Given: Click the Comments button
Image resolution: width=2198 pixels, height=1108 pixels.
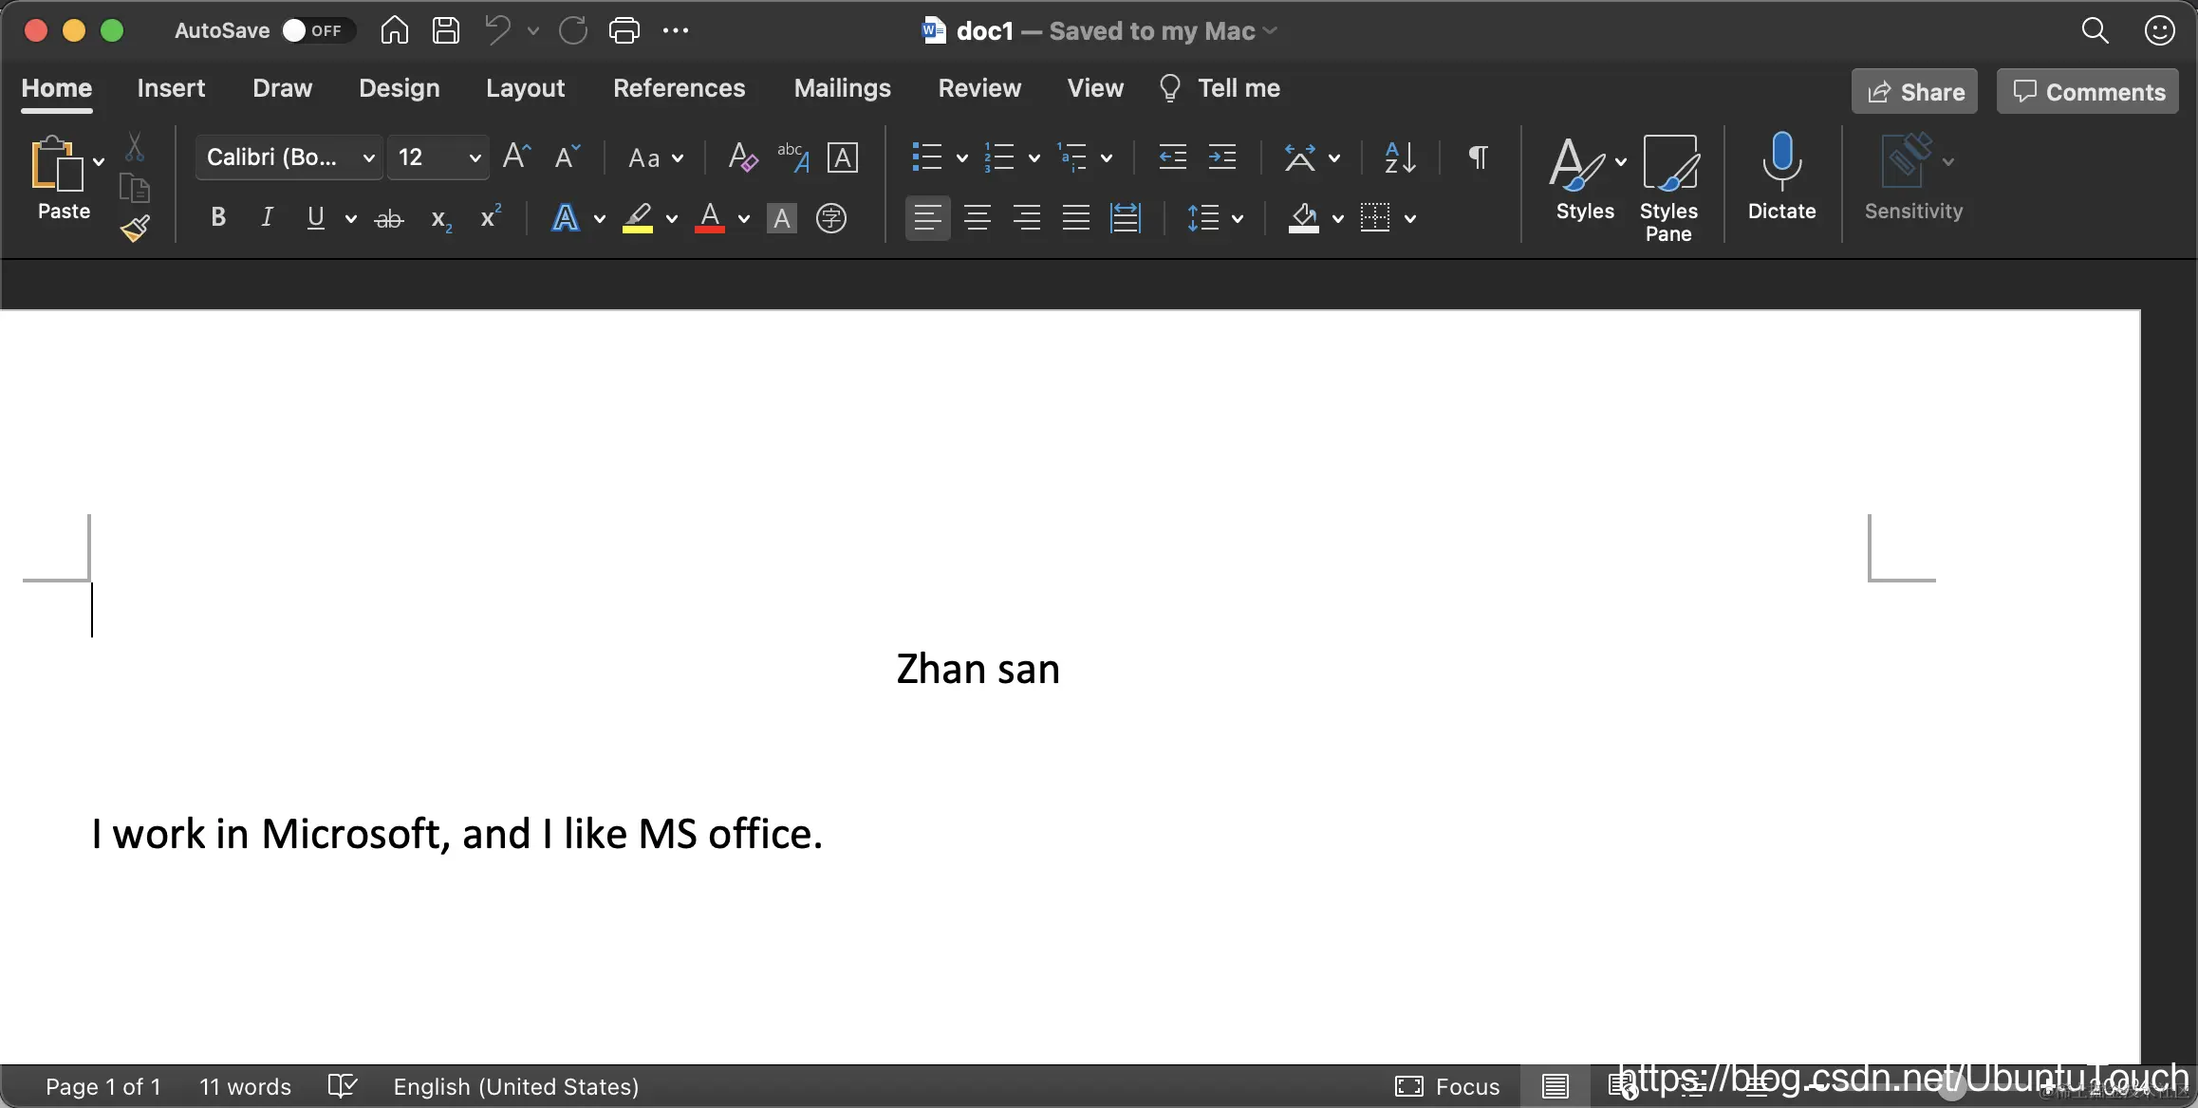Looking at the screenshot, I should (2087, 92).
